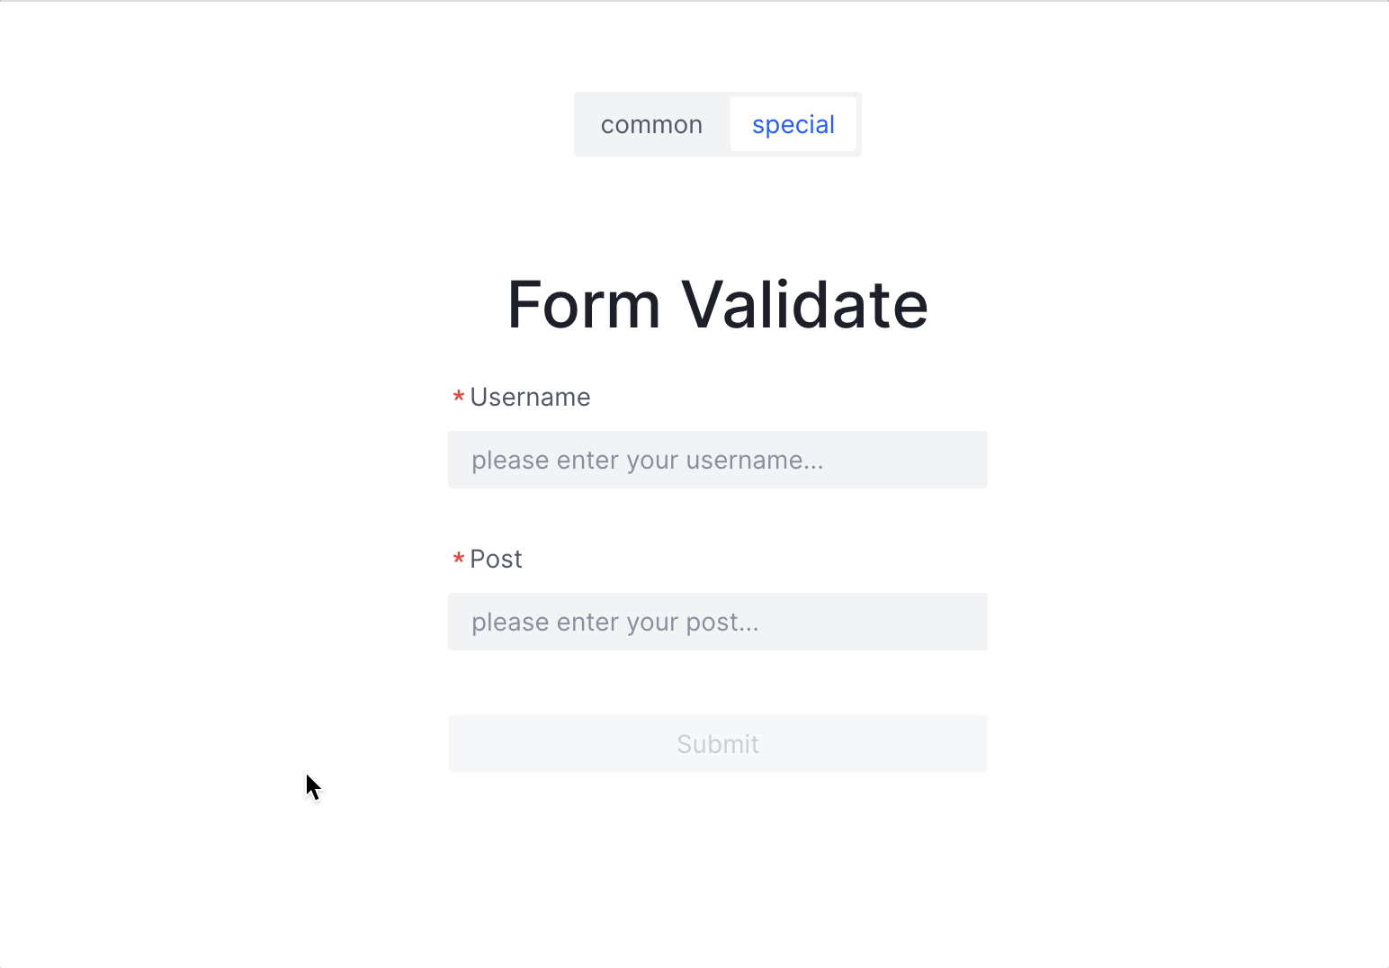Click the Post field label
Image resolution: width=1389 pixels, height=968 pixels.
coord(496,559)
